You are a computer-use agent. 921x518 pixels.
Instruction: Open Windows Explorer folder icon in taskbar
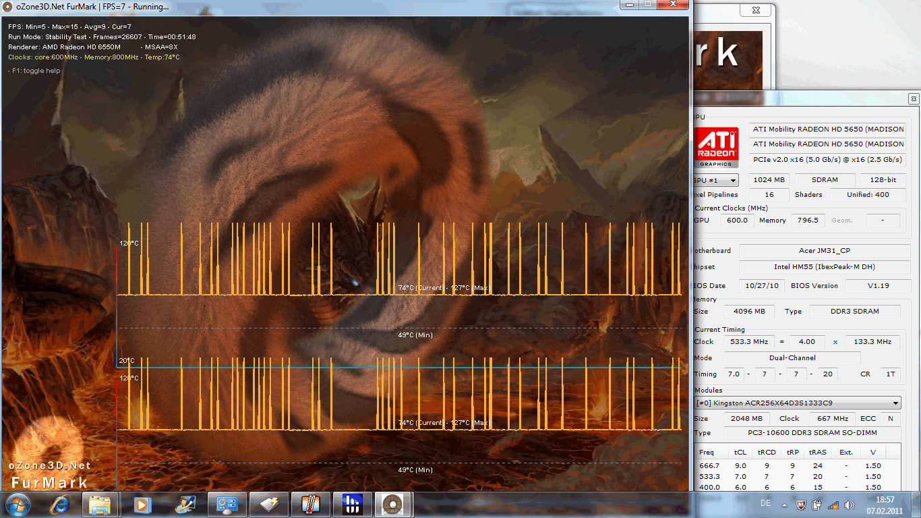pos(100,505)
